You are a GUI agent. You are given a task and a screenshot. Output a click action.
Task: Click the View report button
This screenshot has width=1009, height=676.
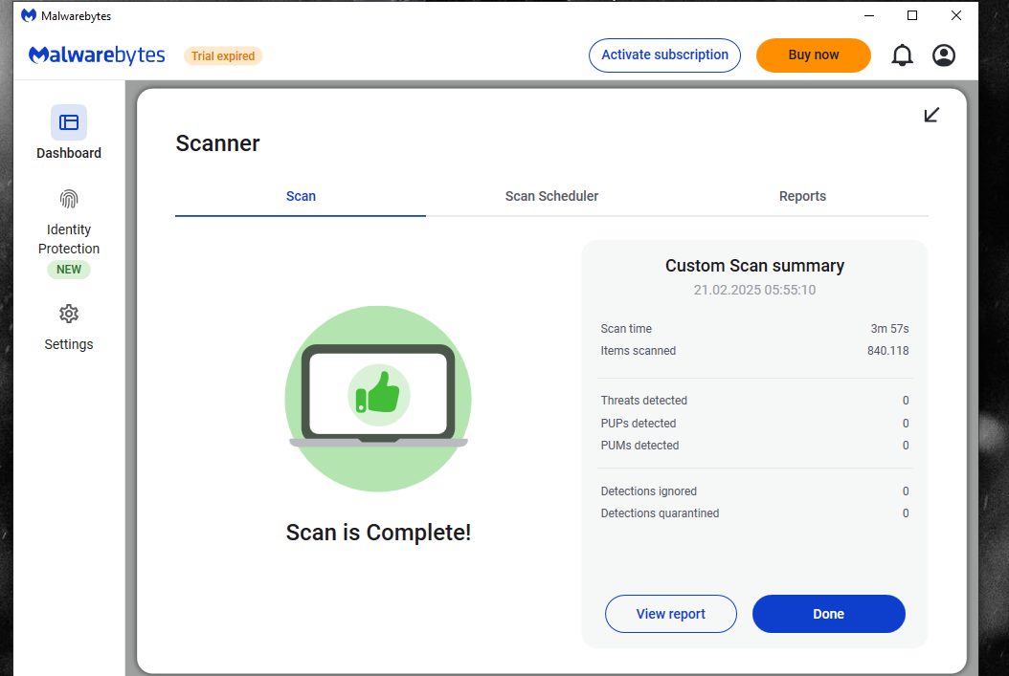pyautogui.click(x=670, y=614)
